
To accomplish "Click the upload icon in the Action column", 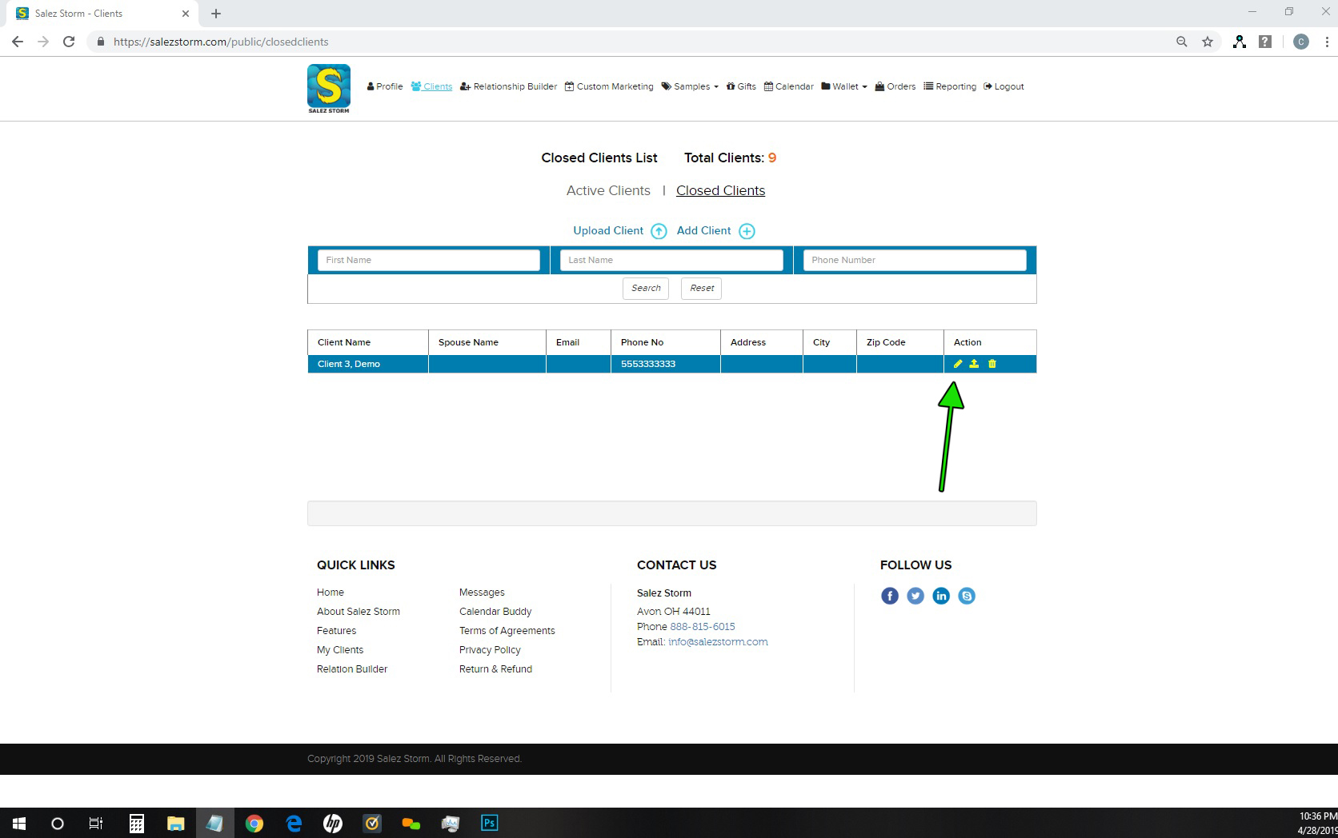I will pos(974,364).
